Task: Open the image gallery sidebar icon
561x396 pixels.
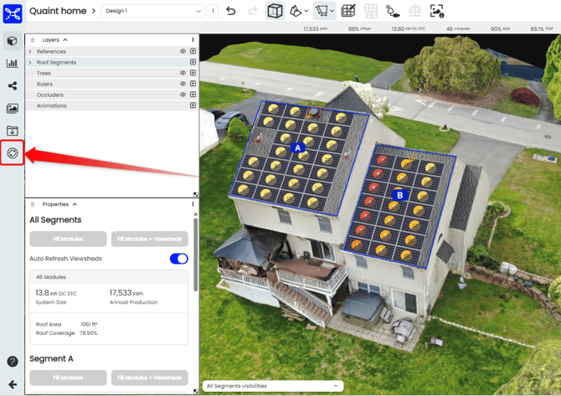Action: point(13,109)
